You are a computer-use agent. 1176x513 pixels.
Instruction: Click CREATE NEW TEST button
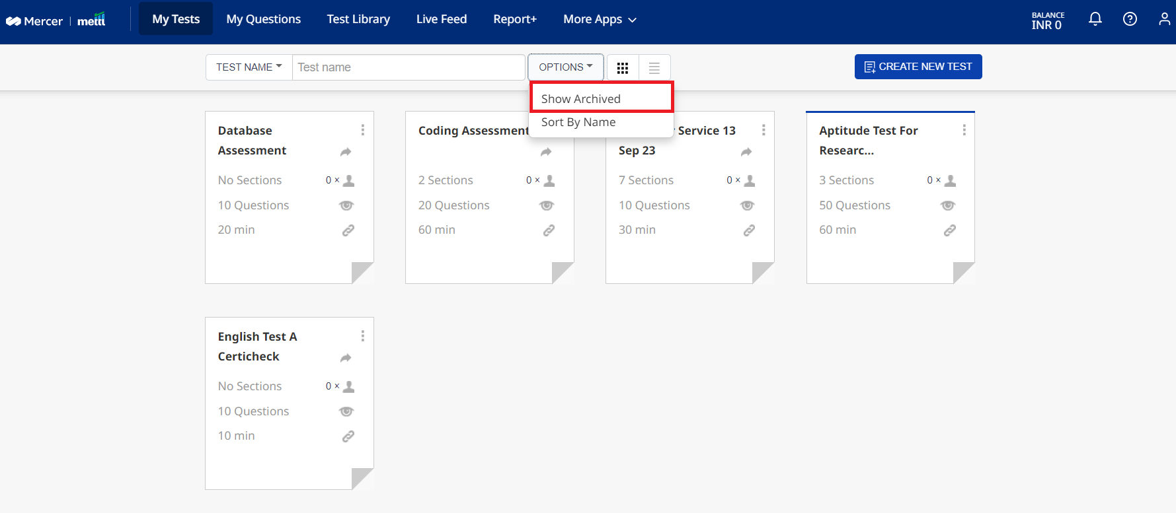pyautogui.click(x=918, y=67)
